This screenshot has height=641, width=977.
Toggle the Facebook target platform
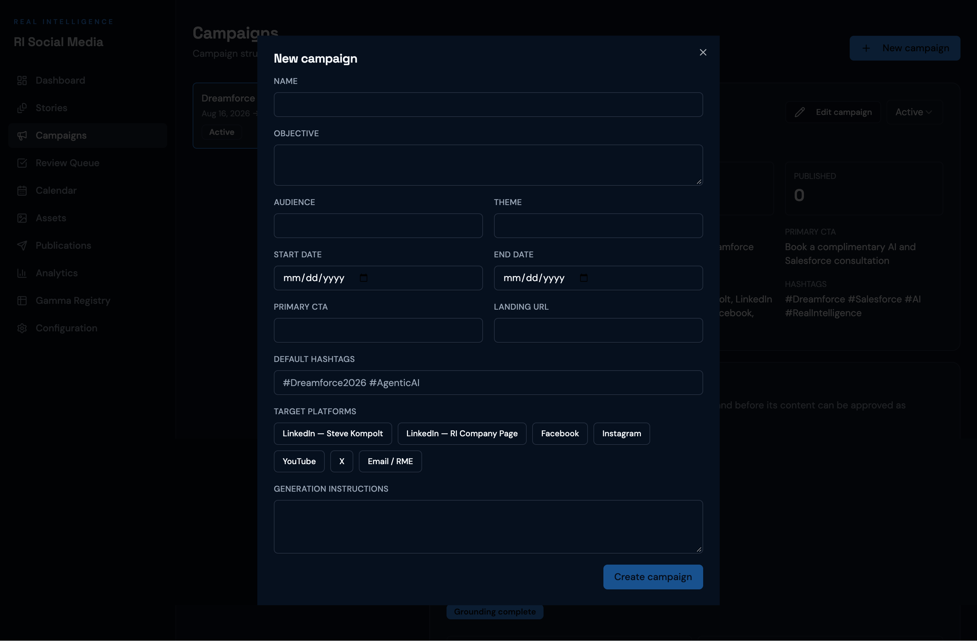tap(559, 434)
